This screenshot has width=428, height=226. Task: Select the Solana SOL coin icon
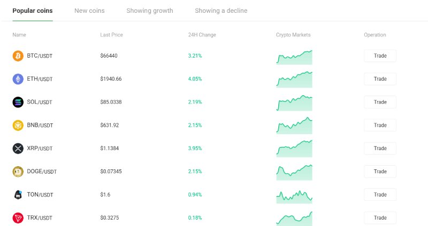18,102
